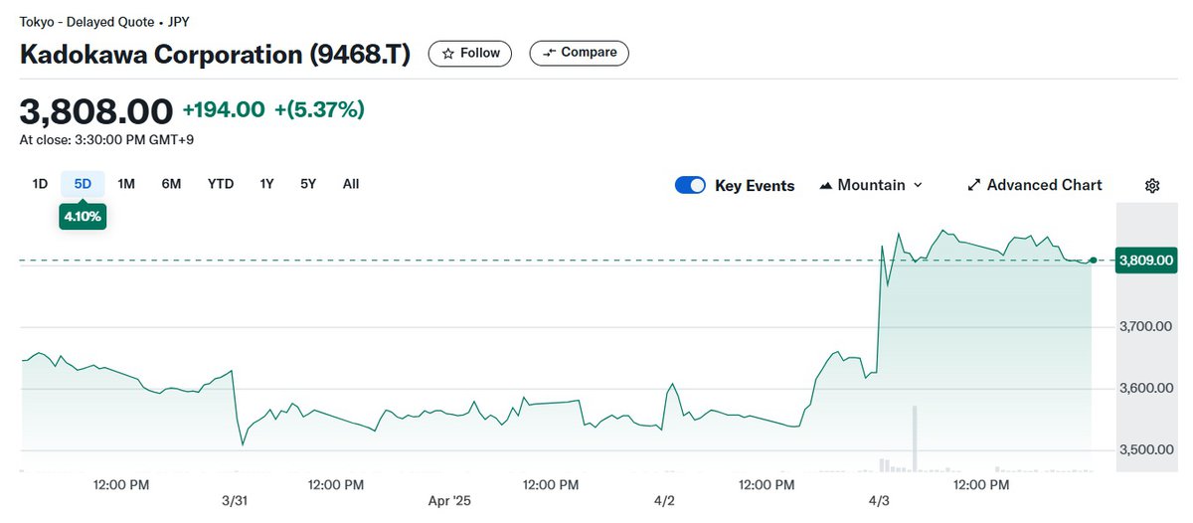The height and width of the screenshot is (523, 1193).
Task: Expand the Mountain chart type dropdown chevron
Action: point(918,185)
